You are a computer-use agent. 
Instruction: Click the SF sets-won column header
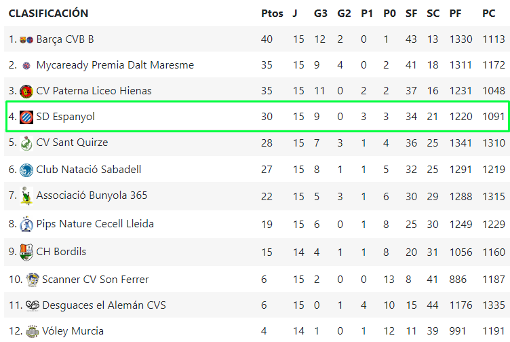click(411, 14)
